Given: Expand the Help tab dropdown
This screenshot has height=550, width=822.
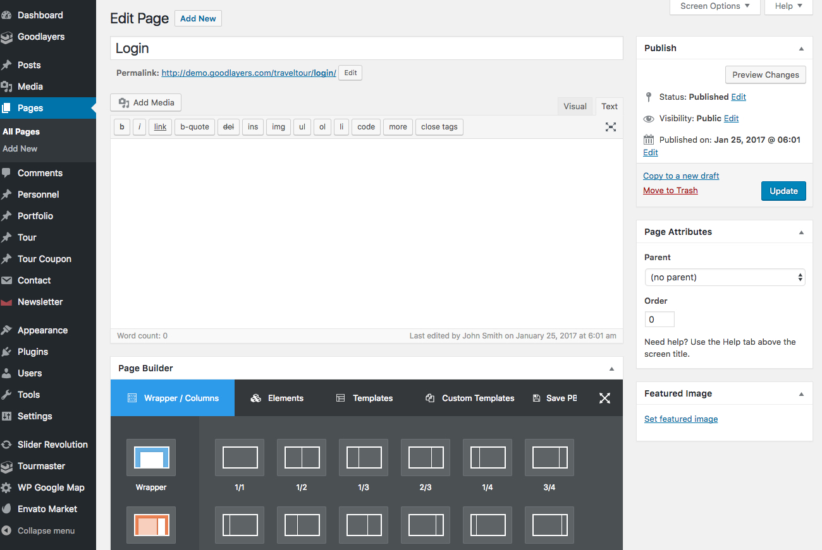Looking at the screenshot, I should point(788,6).
